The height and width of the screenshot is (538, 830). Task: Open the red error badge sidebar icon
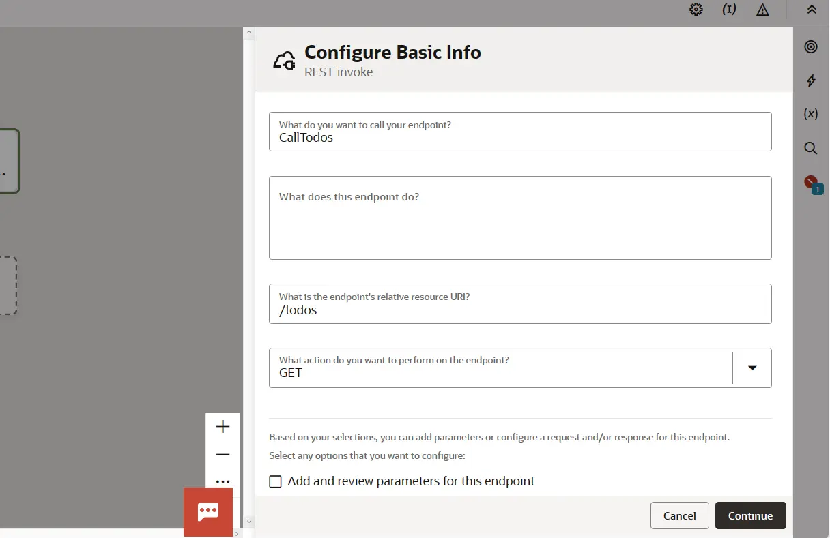point(812,183)
